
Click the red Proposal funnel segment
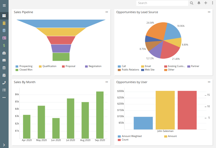pyautogui.click(x=61, y=40)
